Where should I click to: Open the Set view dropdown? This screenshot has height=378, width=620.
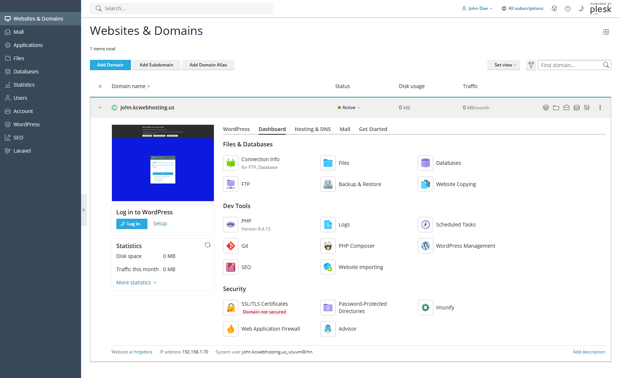click(503, 65)
